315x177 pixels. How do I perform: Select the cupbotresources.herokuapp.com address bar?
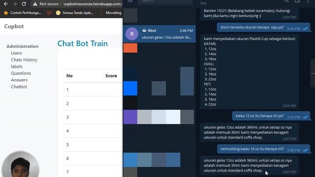click(93, 4)
